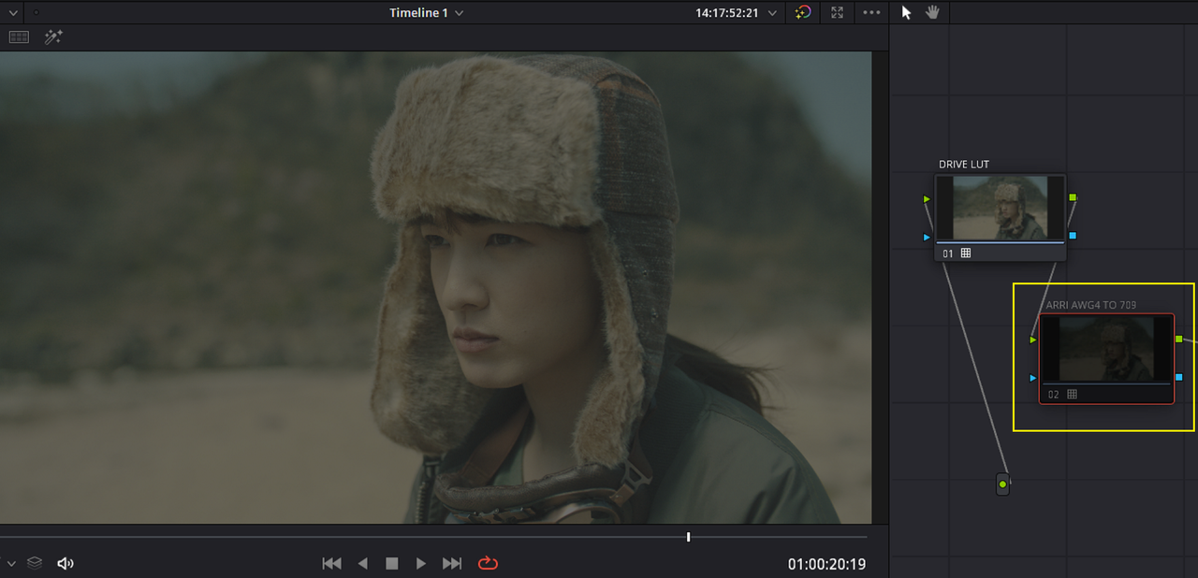Open the viewer three-dot options menu

click(871, 13)
